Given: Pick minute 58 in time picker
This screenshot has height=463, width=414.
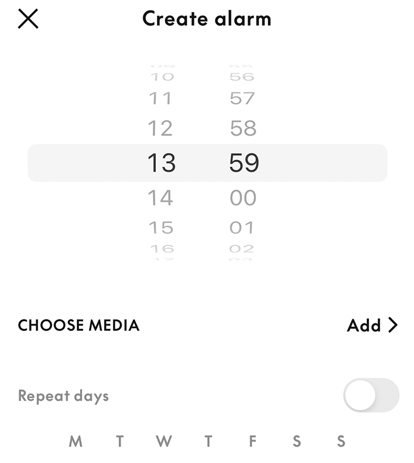Looking at the screenshot, I should click(x=243, y=128).
